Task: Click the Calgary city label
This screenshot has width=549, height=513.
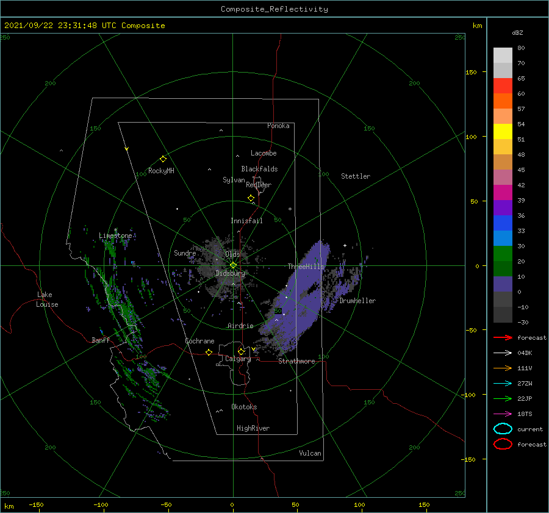Action: pyautogui.click(x=238, y=359)
